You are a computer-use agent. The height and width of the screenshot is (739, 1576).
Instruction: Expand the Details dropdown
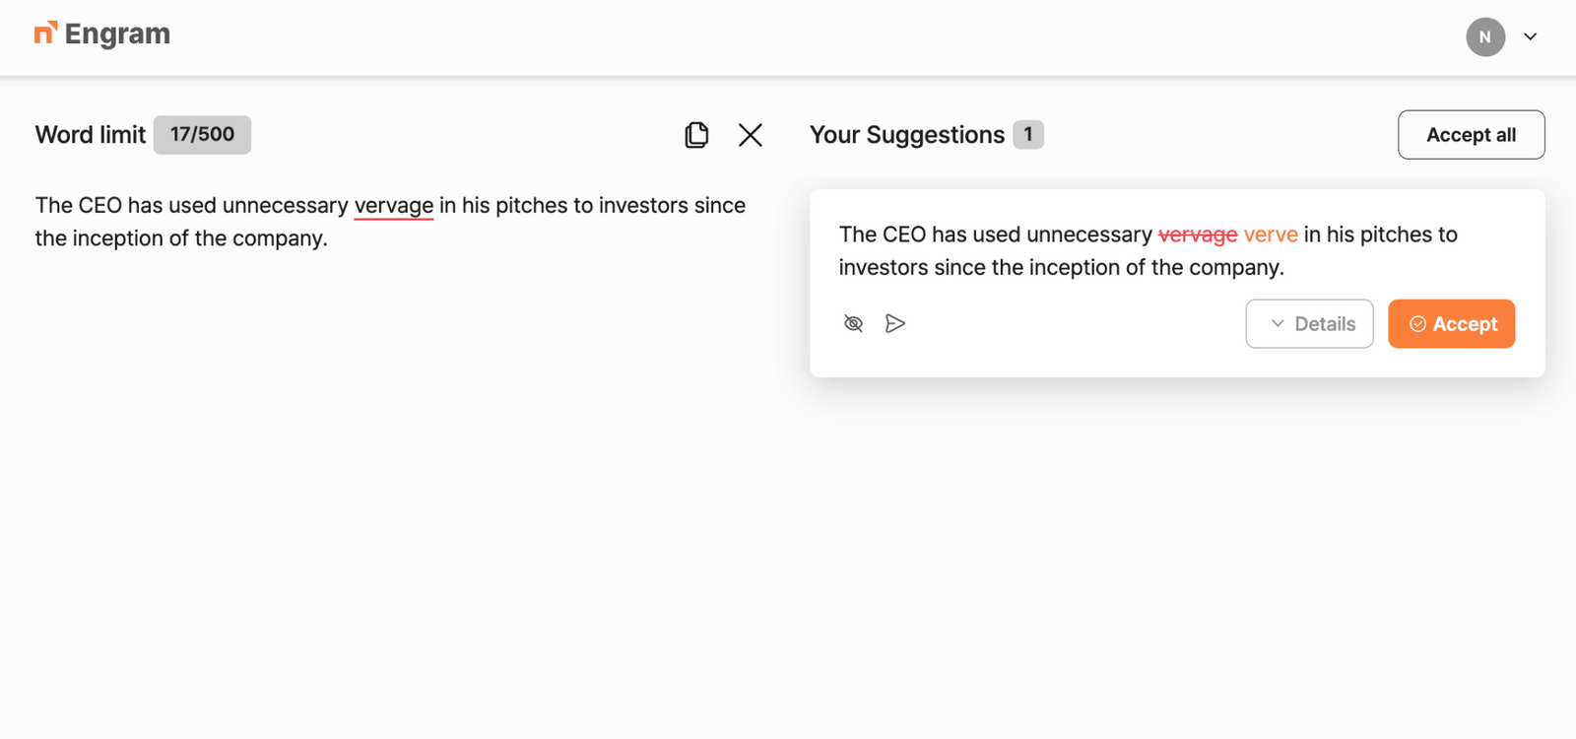pos(1309,324)
